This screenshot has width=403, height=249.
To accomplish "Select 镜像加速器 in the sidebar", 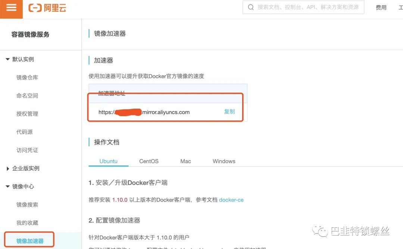I will 30,241.
